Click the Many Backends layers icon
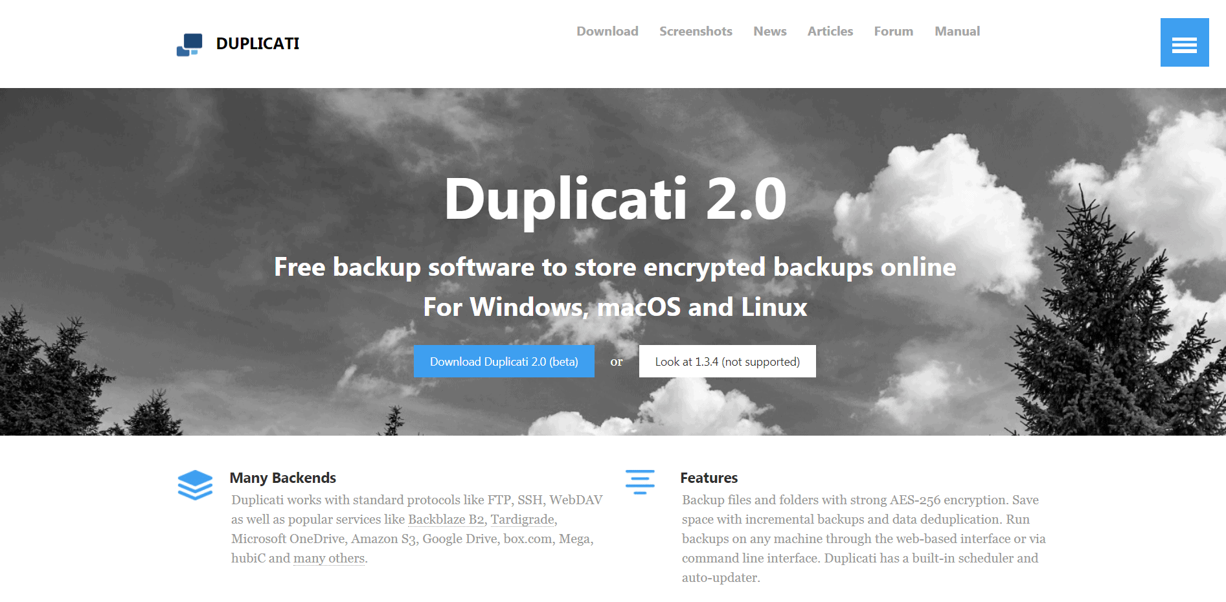 [x=195, y=485]
